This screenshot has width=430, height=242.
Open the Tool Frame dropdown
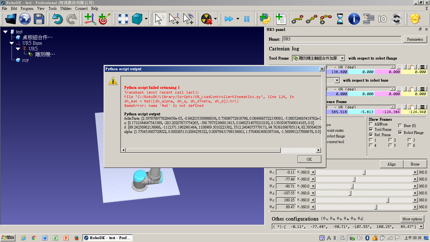click(x=342, y=58)
